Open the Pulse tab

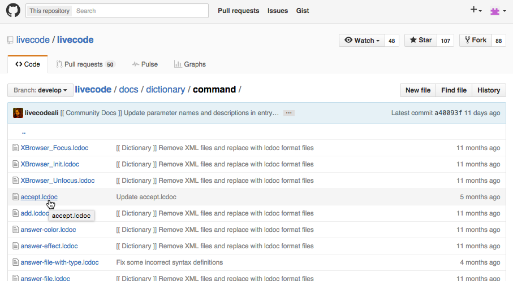[x=145, y=64]
